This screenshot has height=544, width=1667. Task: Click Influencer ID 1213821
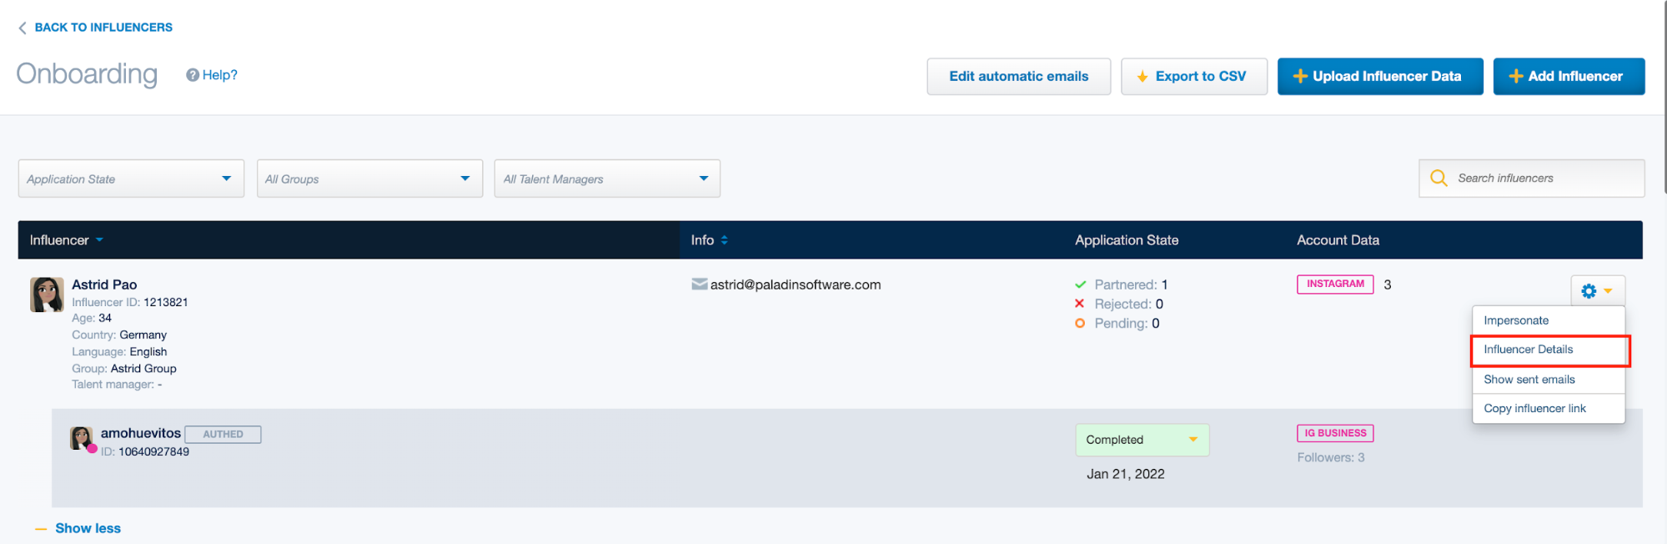click(x=130, y=302)
